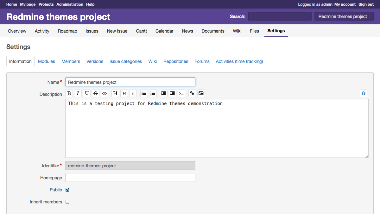Focus the Search input field
Image resolution: width=380 pixels, height=217 pixels.
pyautogui.click(x=280, y=16)
